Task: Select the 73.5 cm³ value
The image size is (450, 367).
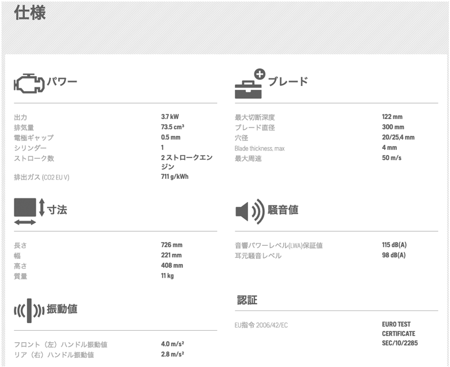Action: 172,127
